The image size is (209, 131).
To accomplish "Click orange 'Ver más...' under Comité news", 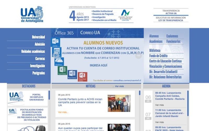I will click(63, 112).
